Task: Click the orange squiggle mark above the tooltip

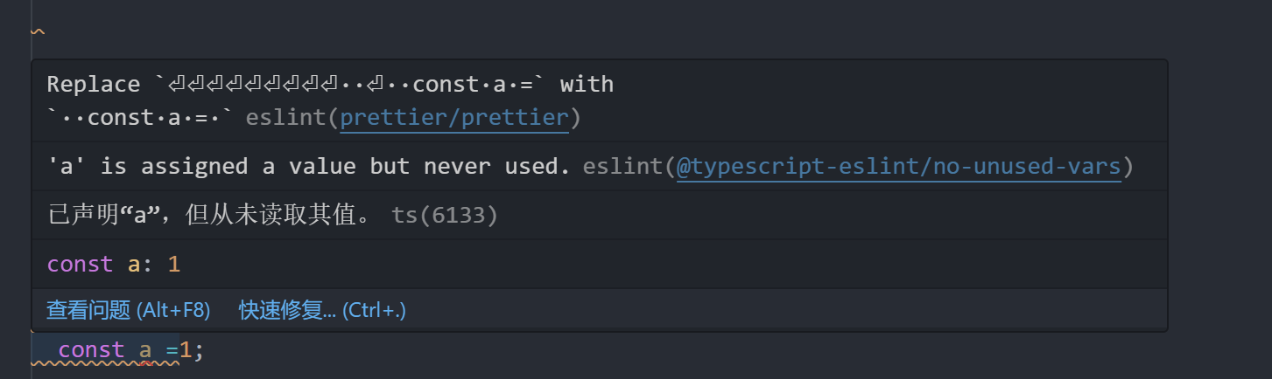Action: pos(38,32)
